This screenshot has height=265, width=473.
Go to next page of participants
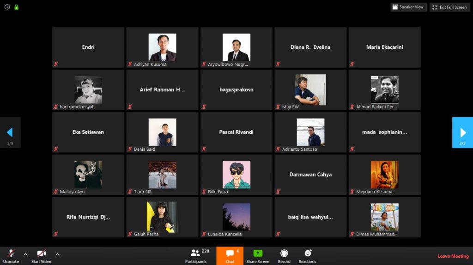(x=462, y=133)
